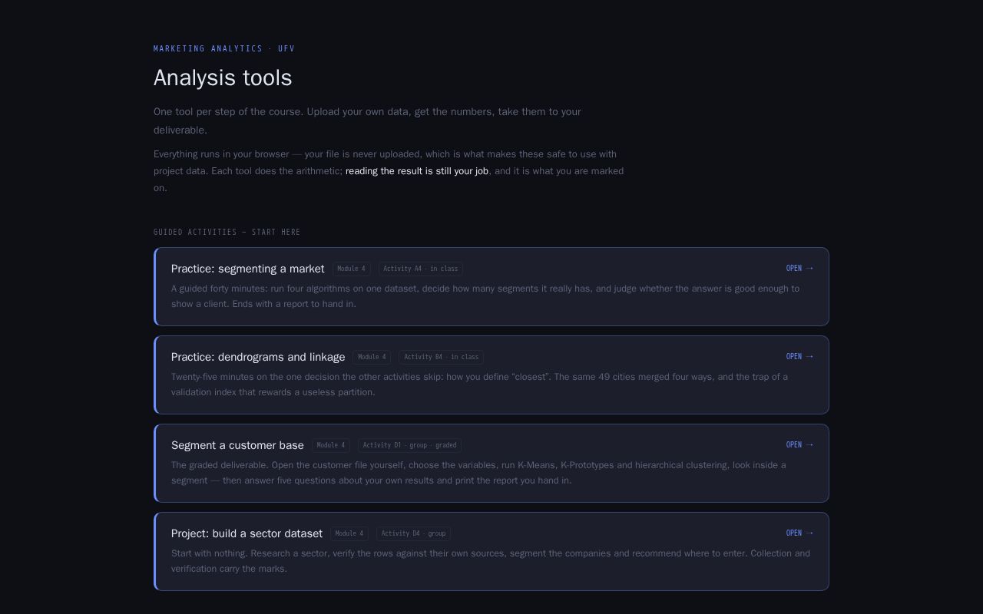This screenshot has height=614, width=983.
Task: Click Module 4 tag on sector dataset card
Action: [349, 533]
